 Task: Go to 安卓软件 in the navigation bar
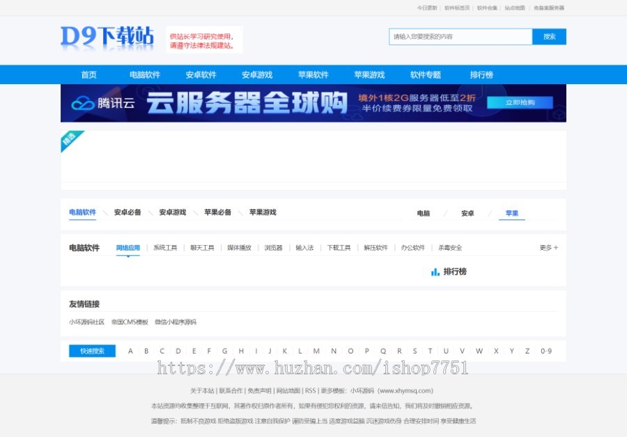[201, 74]
